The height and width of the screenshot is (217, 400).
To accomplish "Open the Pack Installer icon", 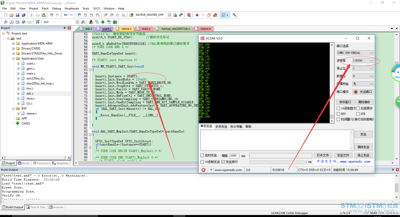I will pyautogui.click(x=115, y=22).
